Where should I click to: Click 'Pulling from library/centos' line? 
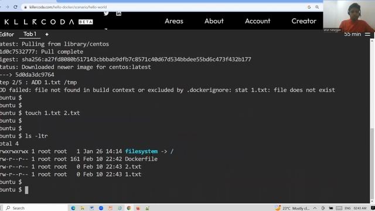coord(65,44)
